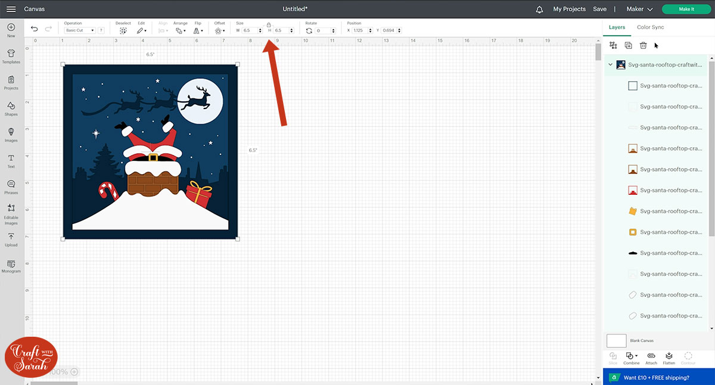Click the Contour tool
Screen dimensions: 715x385
(x=688, y=358)
